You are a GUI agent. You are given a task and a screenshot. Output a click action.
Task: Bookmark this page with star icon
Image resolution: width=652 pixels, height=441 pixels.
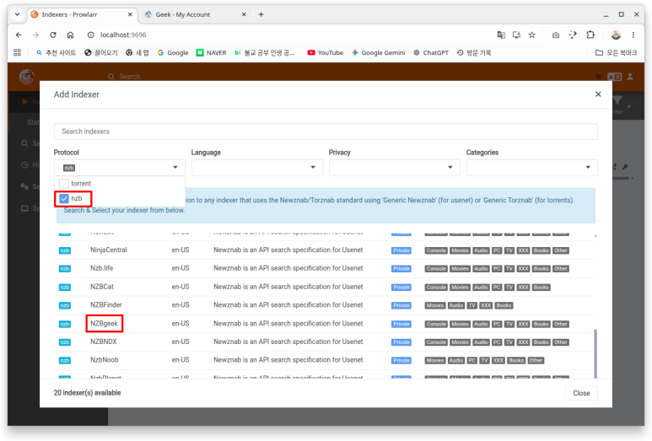(532, 35)
